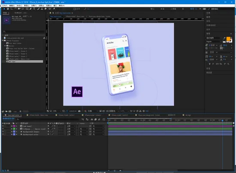Viewport: 236px width, 173px height.
Task: Open blend mode dropdown for first layer
Action: [70, 126]
